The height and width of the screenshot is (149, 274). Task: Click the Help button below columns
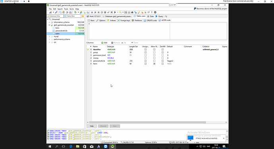(92, 126)
